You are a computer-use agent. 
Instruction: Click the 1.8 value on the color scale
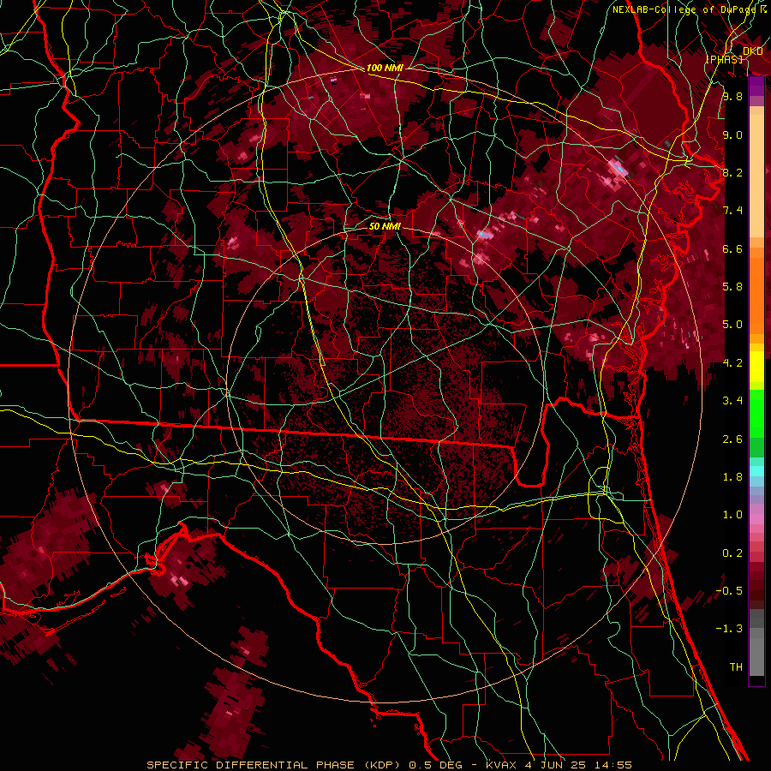click(x=732, y=477)
